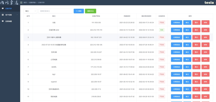Image resolution: width=216 pixels, height=102 pixels.
Task: Click the green 刷新状态 button
Action: point(90,11)
